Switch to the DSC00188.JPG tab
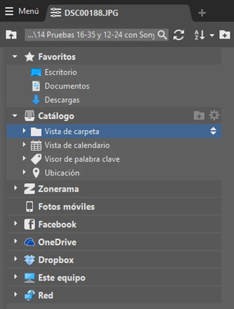Image resolution: width=234 pixels, height=309 pixels. [84, 13]
